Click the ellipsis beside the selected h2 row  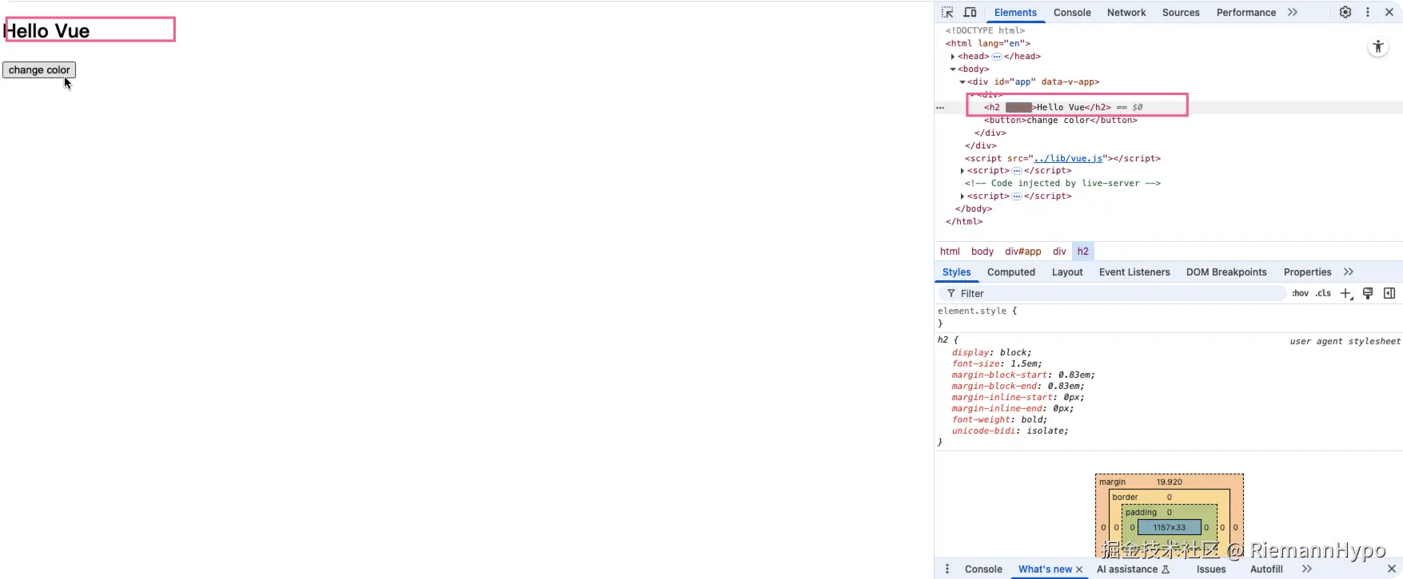pyautogui.click(x=940, y=107)
